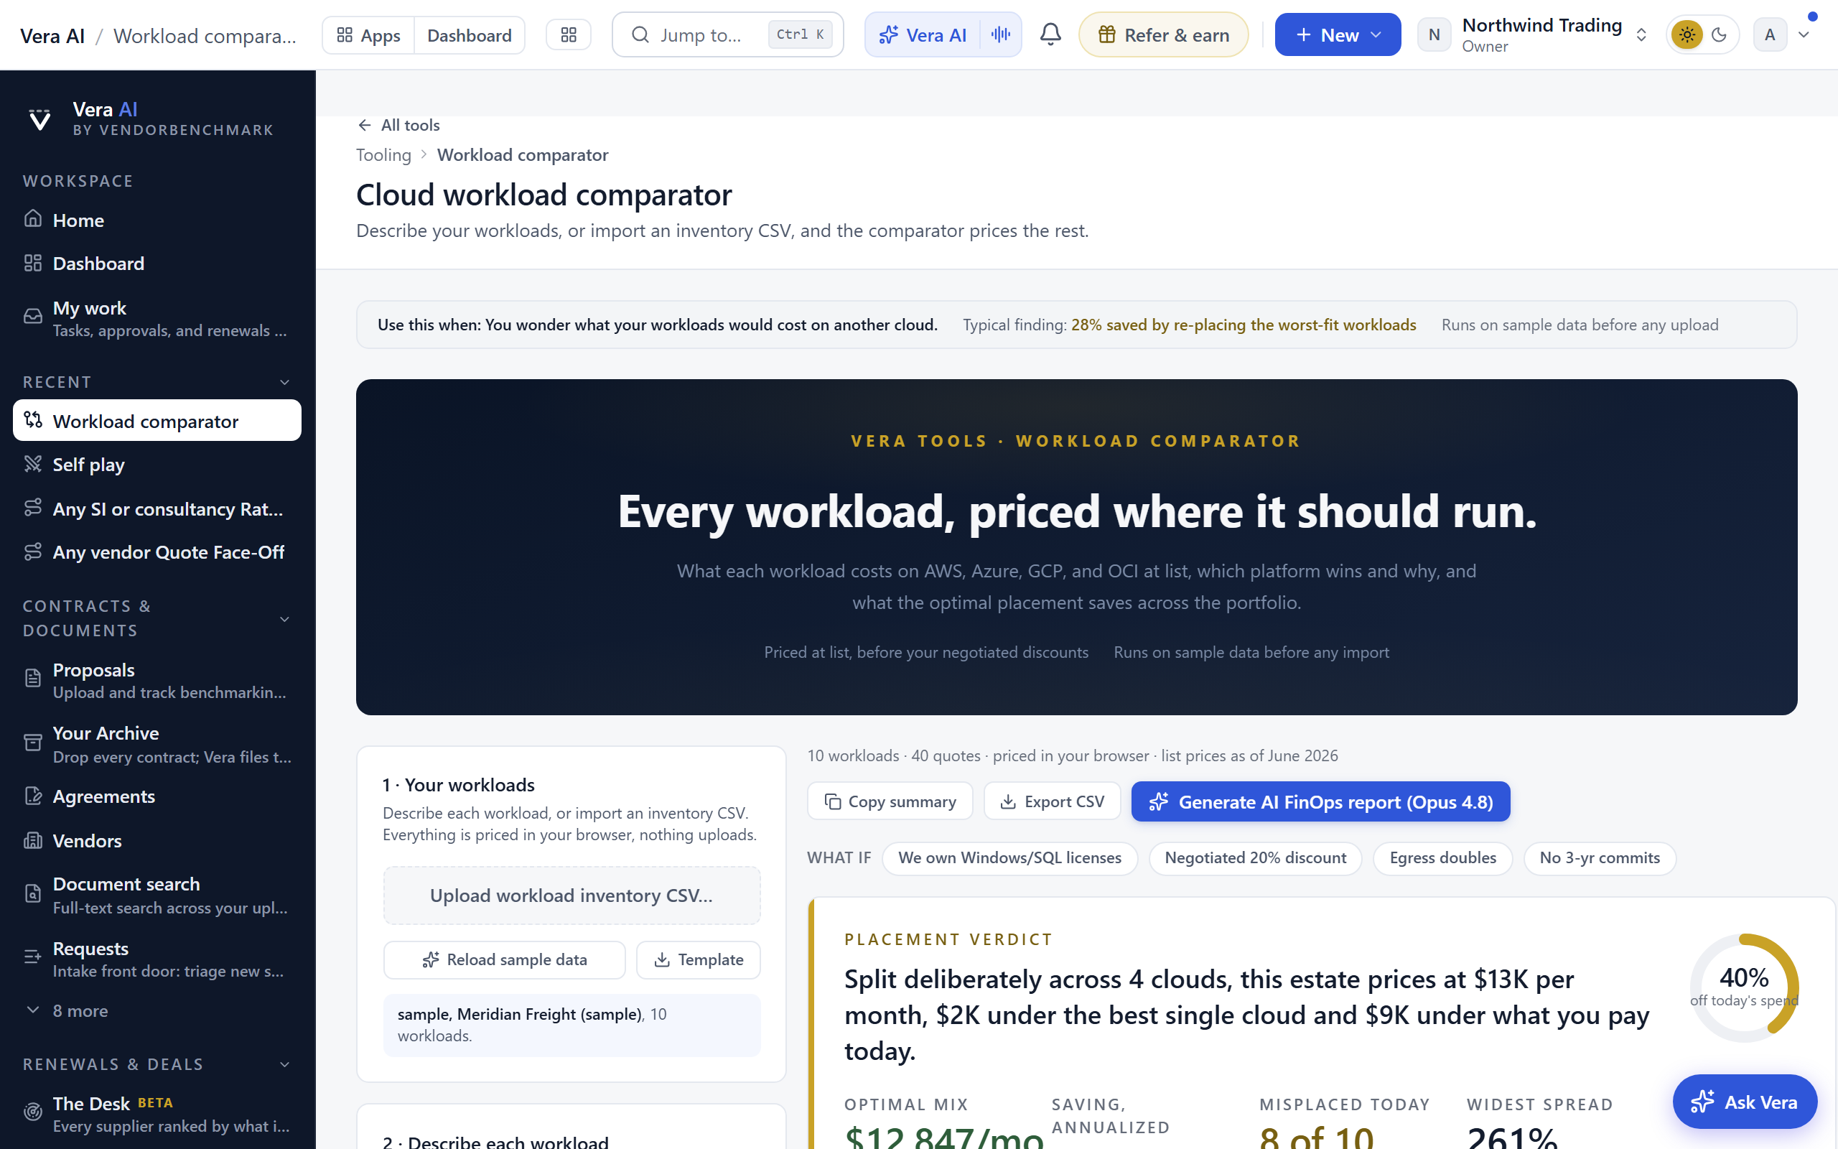1838x1149 pixels.
Task: Open Vendors in sidebar
Action: pos(157,840)
